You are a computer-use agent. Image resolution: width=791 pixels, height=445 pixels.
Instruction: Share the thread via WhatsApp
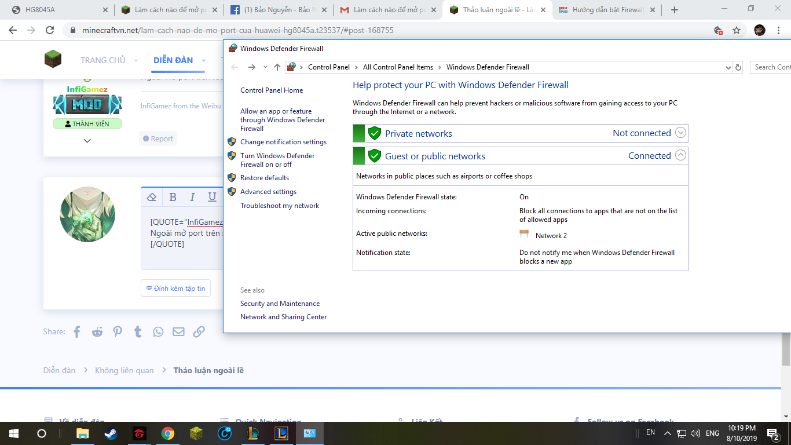158,331
